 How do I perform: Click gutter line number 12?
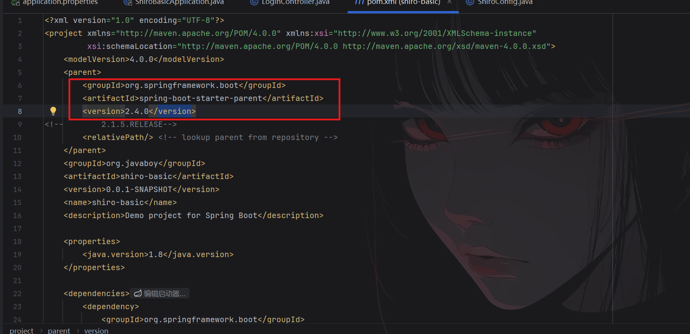(x=17, y=164)
